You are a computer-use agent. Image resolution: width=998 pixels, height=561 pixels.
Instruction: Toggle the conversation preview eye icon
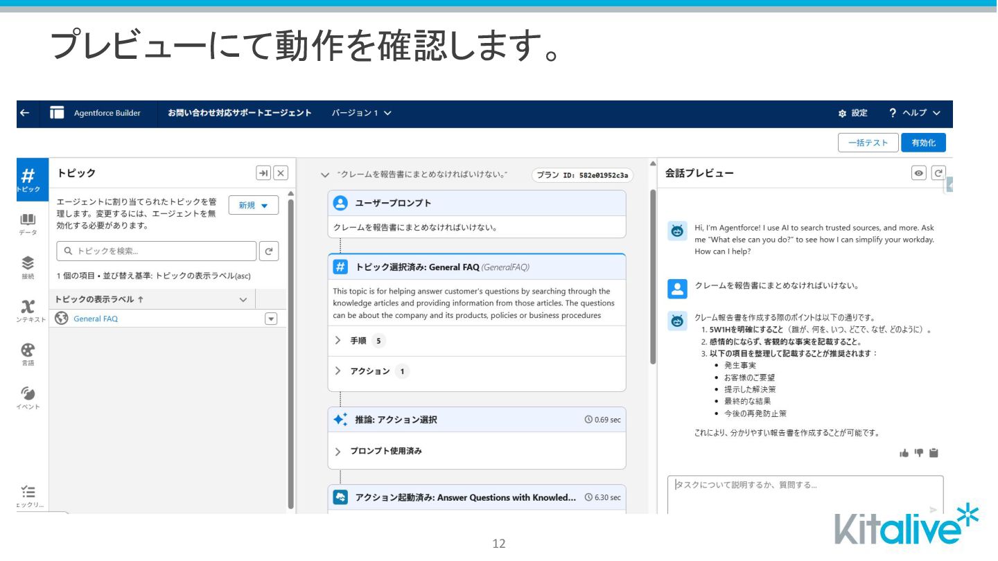coord(919,173)
